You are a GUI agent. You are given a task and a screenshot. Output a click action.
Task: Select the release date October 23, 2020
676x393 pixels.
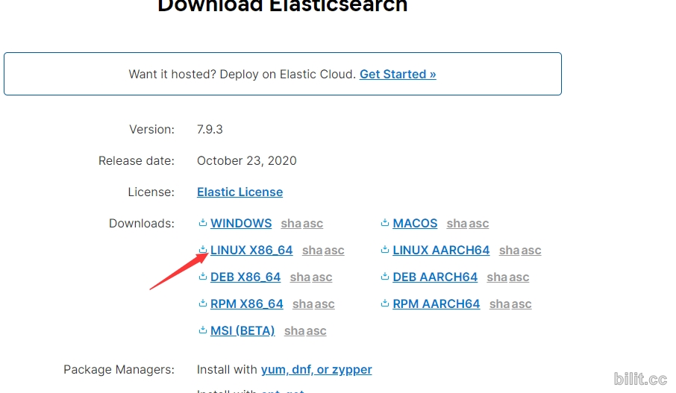247,161
